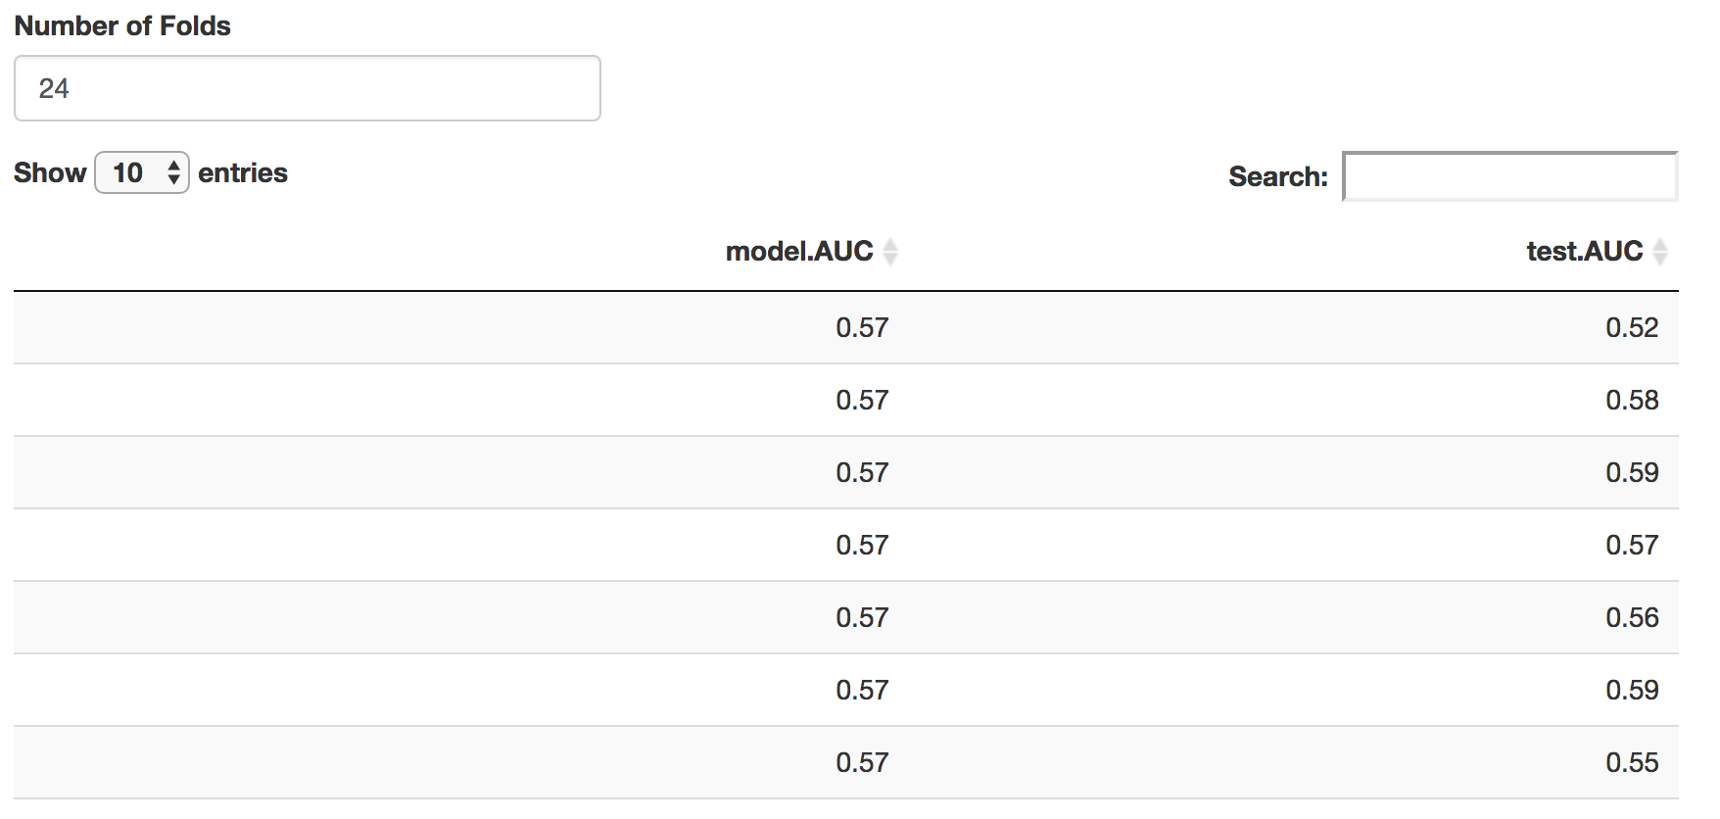Select the test.AUC cell showing 0.56
1720x819 pixels.
(1631, 617)
